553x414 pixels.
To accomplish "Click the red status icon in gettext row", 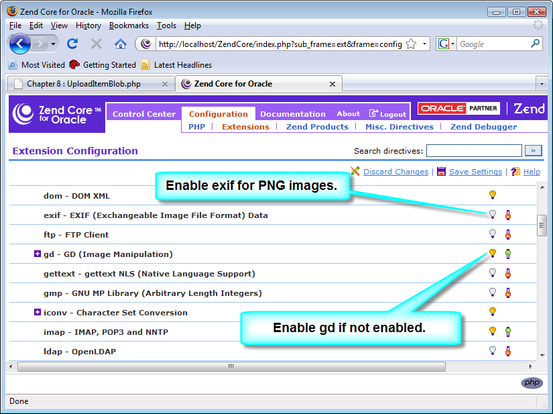I will 508,273.
